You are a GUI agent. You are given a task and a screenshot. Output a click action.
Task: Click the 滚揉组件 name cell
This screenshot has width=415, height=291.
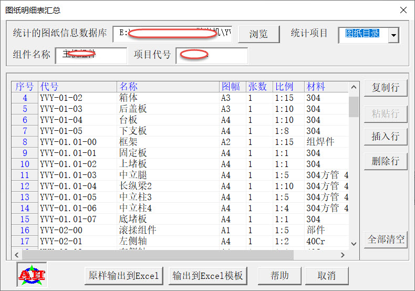[x=168, y=230]
